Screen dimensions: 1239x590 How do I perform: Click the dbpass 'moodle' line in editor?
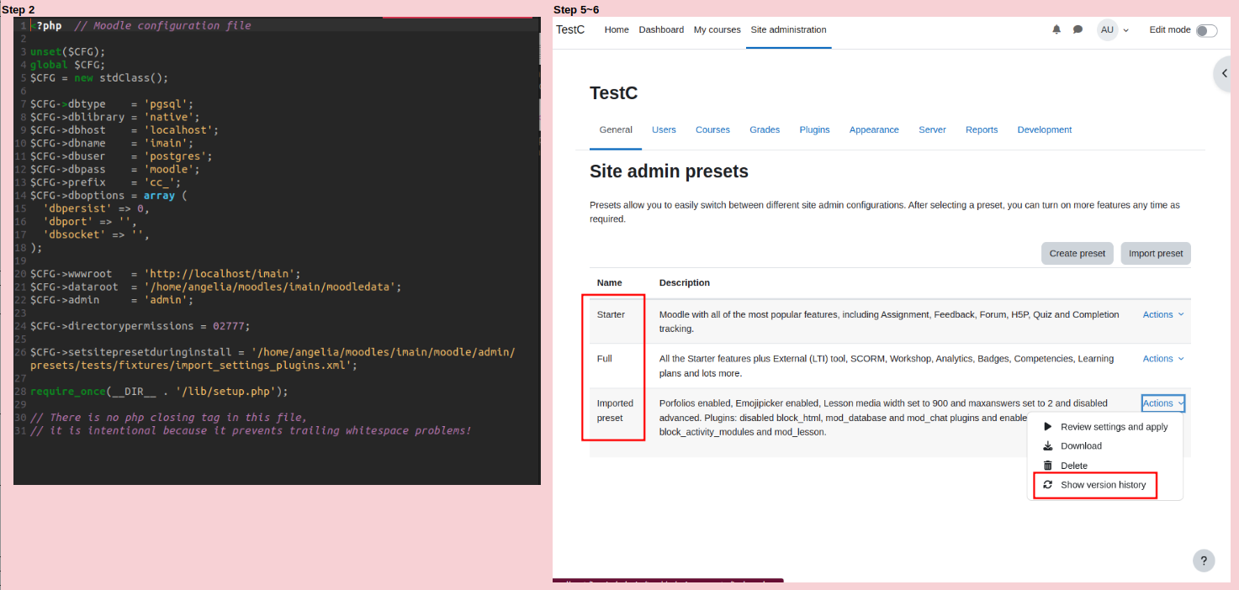coord(115,170)
